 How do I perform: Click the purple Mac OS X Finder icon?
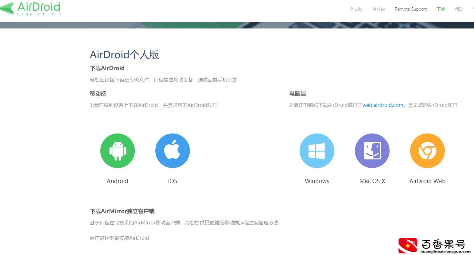[x=372, y=151]
